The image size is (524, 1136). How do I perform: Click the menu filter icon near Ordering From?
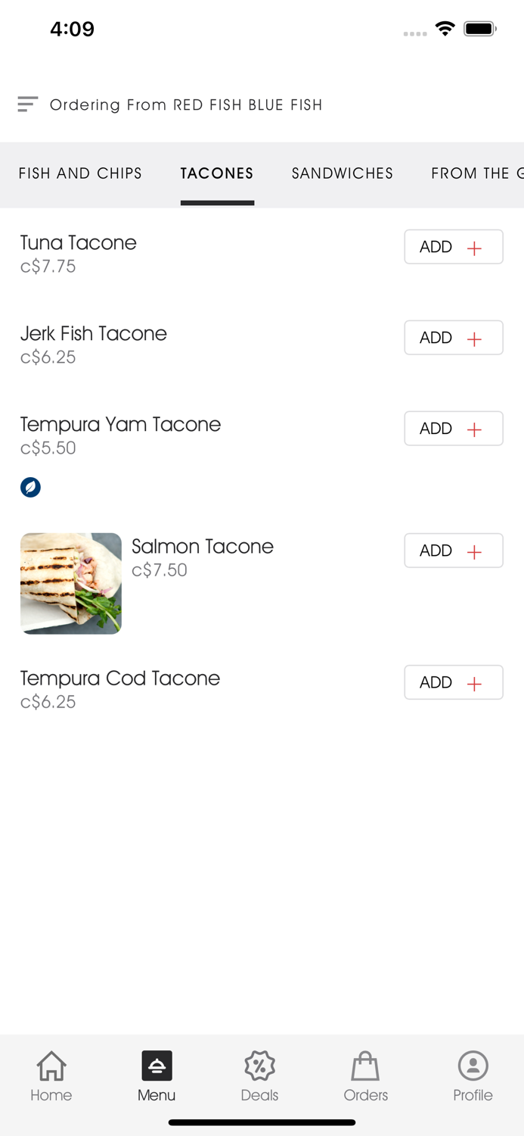(27, 104)
